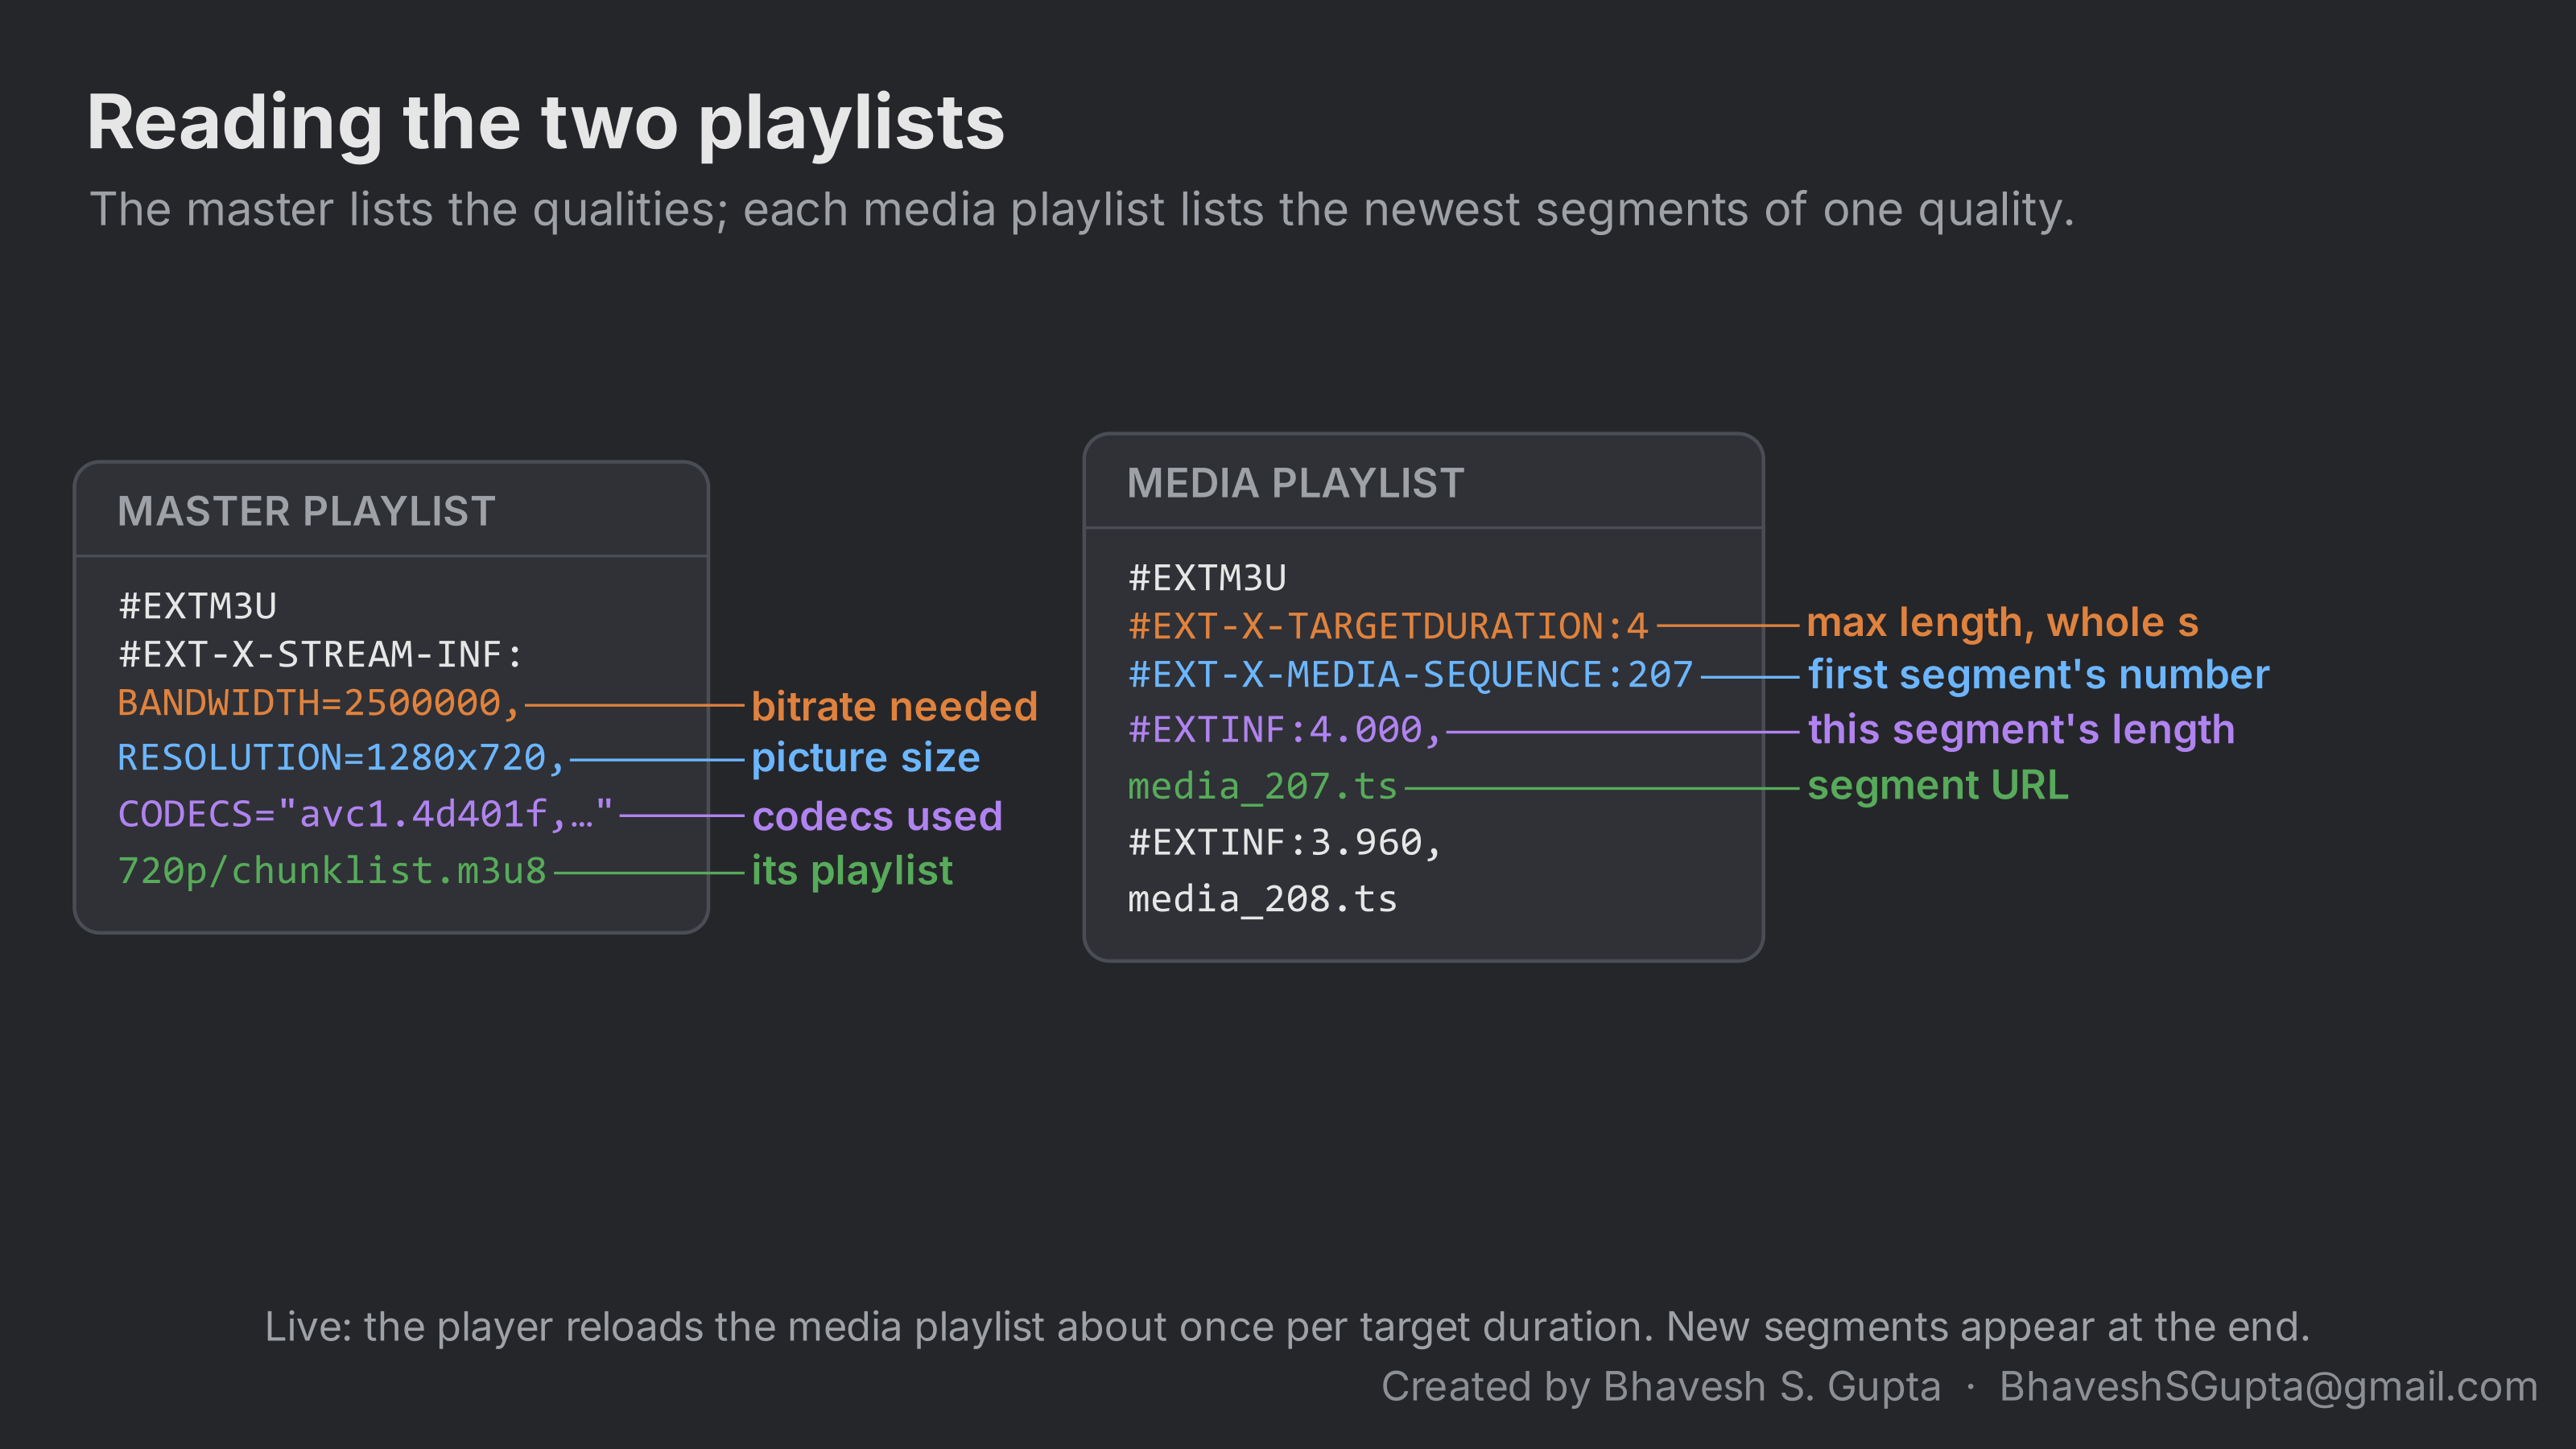
Task: Click the #EXT-X-MEDIA-SEQUENCE:207 line
Action: 1410,675
